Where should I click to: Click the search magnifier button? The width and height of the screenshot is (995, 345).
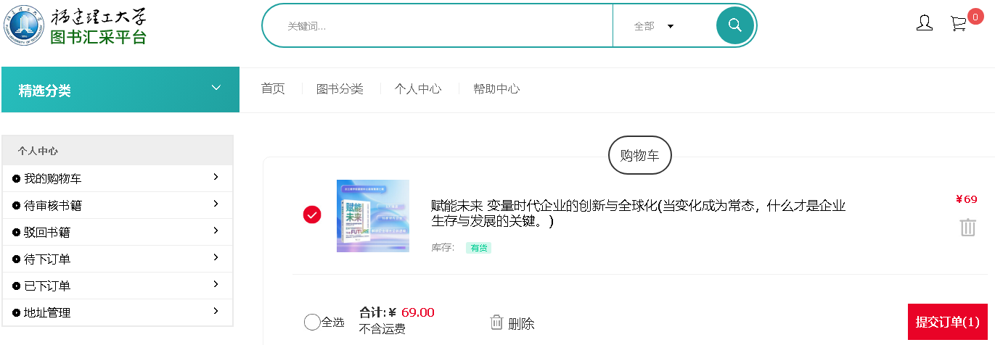[734, 25]
